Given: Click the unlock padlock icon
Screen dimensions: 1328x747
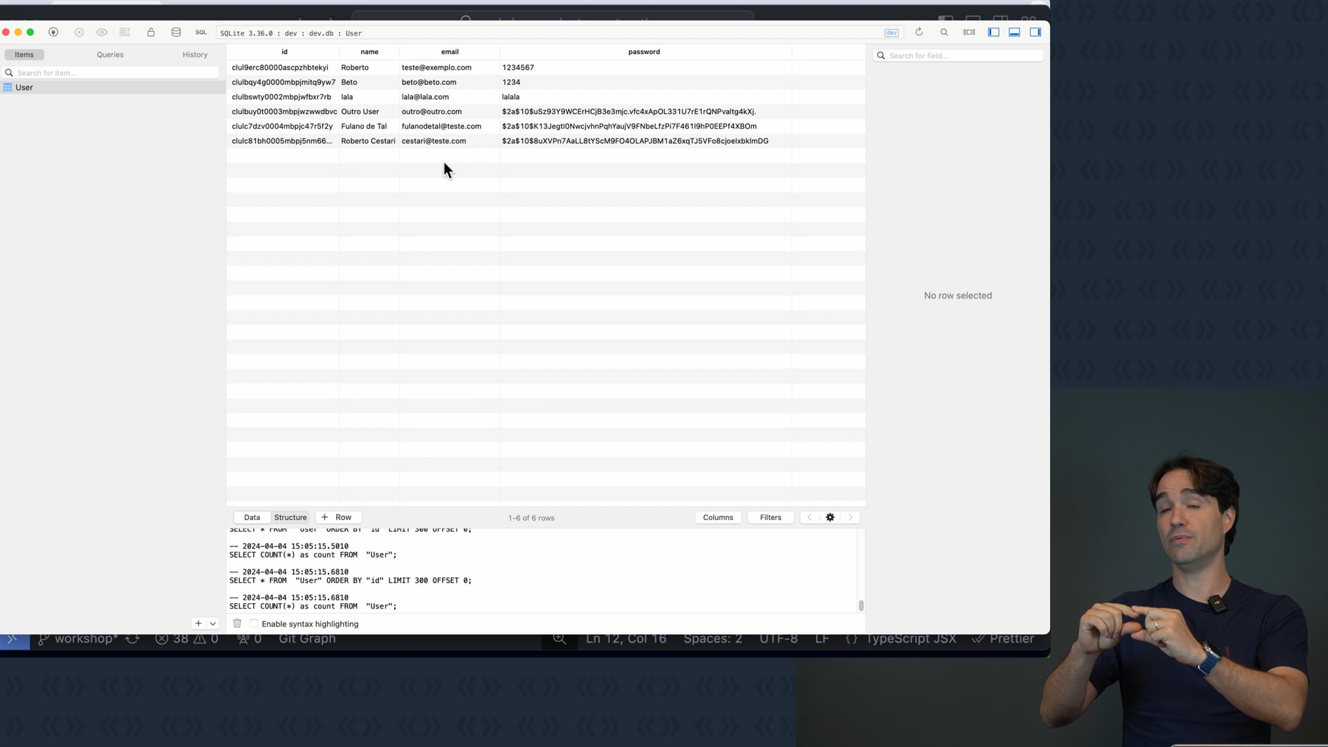Looking at the screenshot, I should (x=151, y=33).
